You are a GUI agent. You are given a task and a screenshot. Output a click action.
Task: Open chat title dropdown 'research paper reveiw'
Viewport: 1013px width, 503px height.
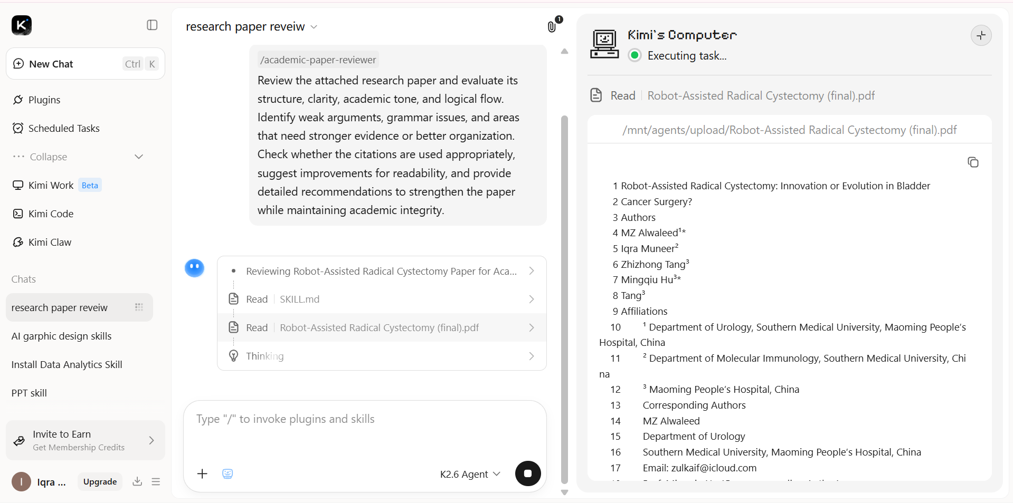click(252, 26)
